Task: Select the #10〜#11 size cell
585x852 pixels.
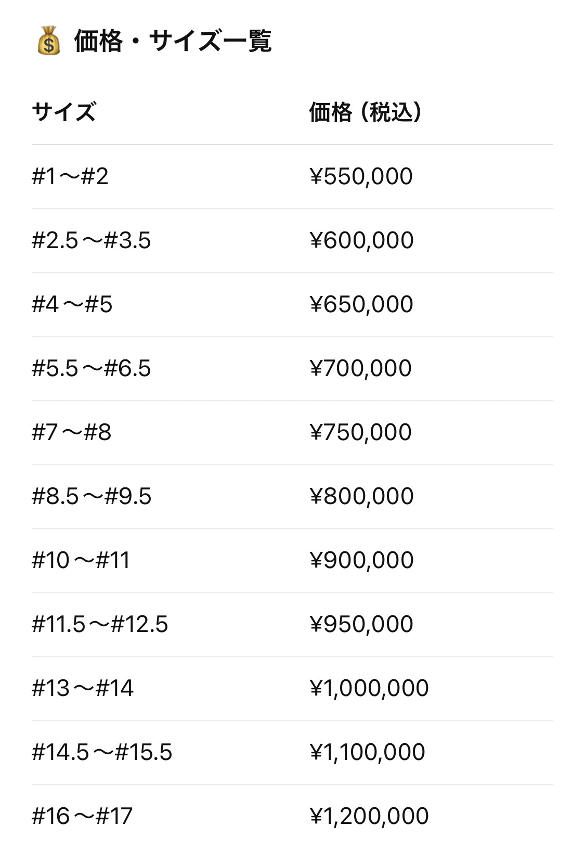Action: coord(81,560)
